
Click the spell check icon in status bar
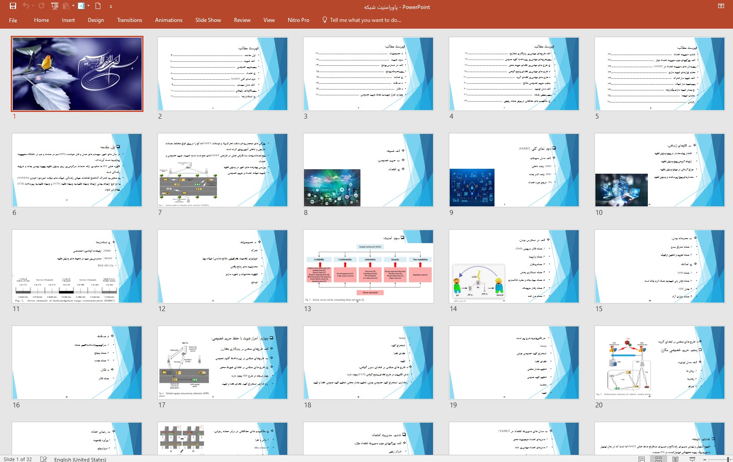click(x=43, y=459)
